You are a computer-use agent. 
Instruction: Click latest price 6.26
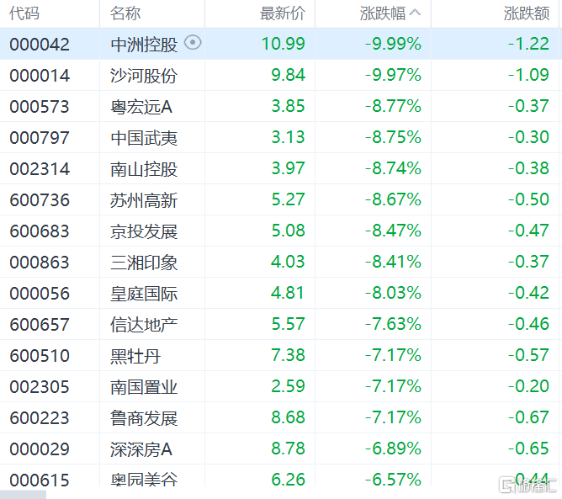289,480
